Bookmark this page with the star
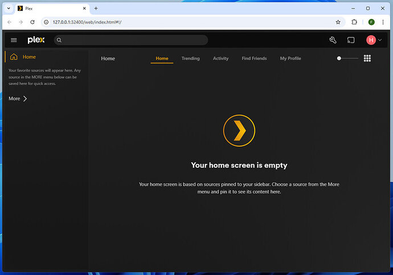The width and height of the screenshot is (393, 275). [338, 22]
